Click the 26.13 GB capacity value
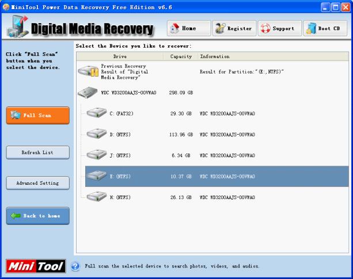The height and width of the screenshot is (279, 353). point(181,197)
